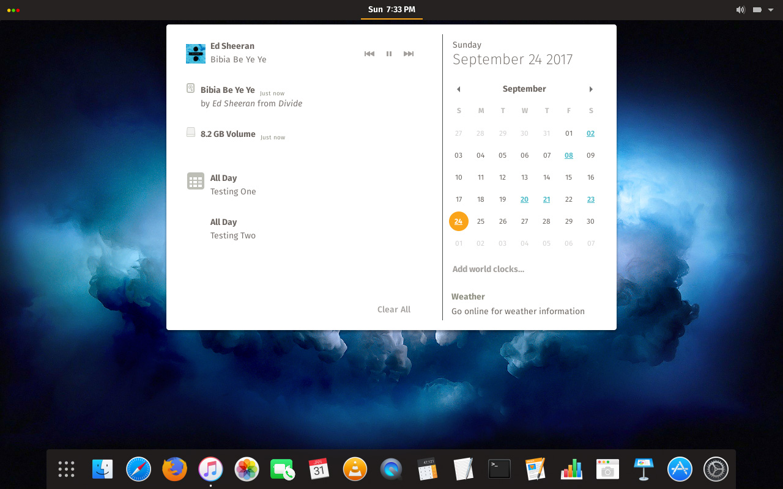Expand the system menu arrow

pos(770,10)
